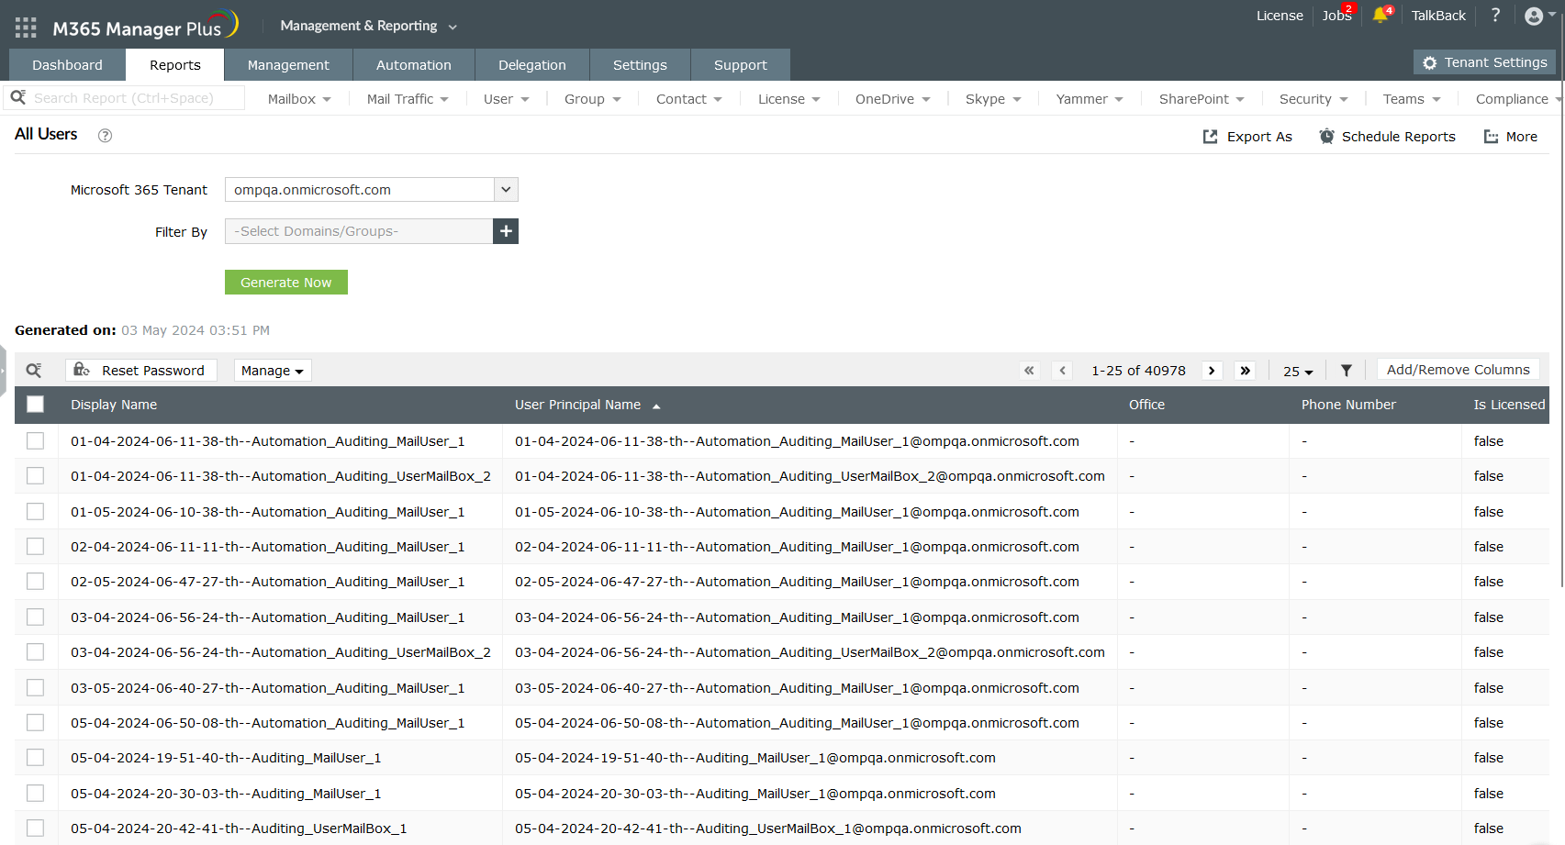Check the row 01-04-2024-06-11-38 Automation_Auditing_MailUser_1
This screenshot has width=1565, height=845.
click(x=35, y=441)
